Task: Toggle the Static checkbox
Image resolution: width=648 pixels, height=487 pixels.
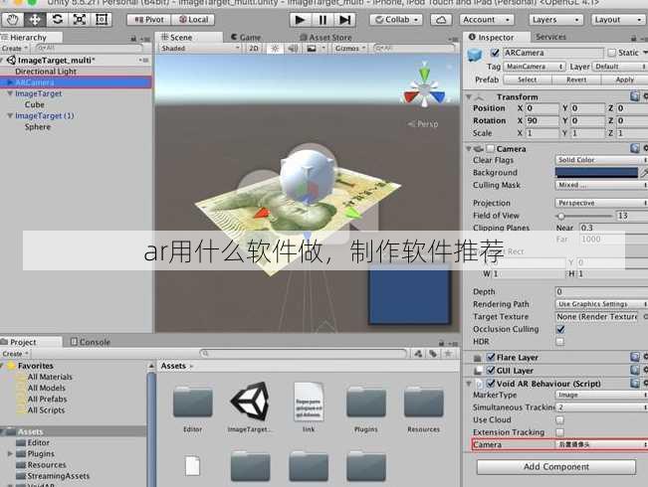Action: click(x=611, y=53)
